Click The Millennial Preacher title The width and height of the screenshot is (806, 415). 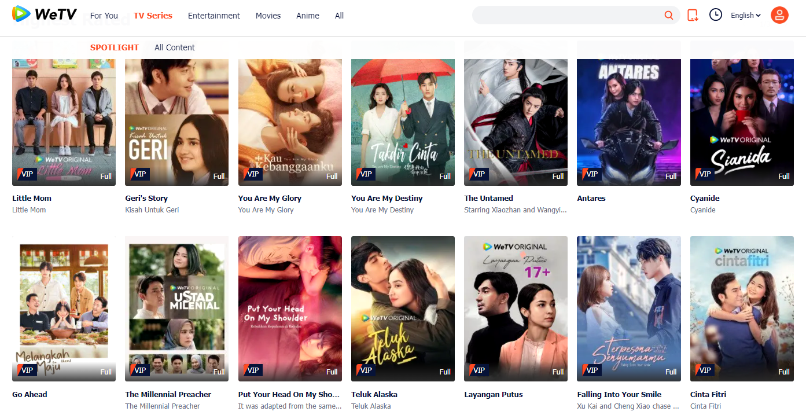pos(168,394)
